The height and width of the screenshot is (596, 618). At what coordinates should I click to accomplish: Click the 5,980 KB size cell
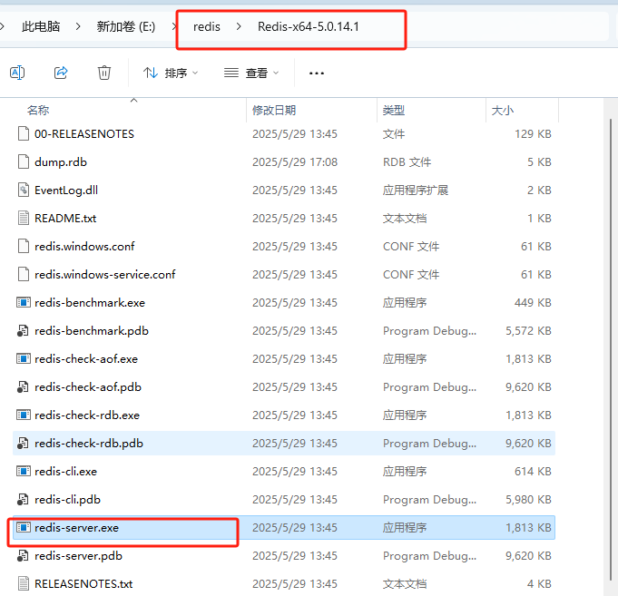click(528, 500)
